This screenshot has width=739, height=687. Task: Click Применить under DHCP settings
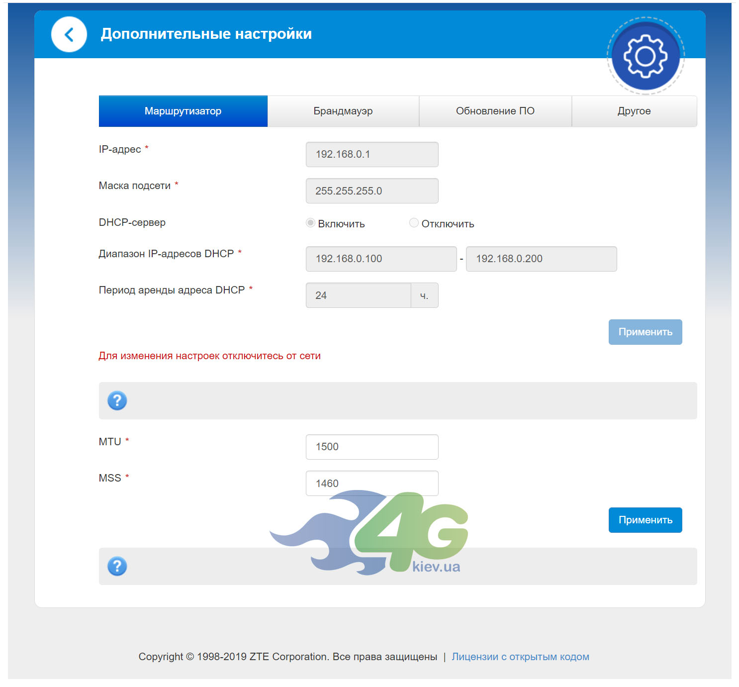tap(646, 332)
